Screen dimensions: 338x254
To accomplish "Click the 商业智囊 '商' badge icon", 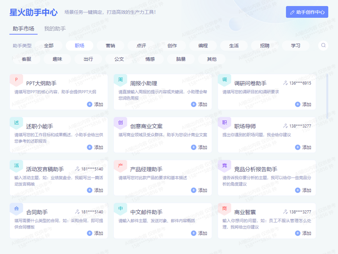I will coord(224,209).
